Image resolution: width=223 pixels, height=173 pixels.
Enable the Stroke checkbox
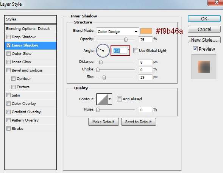[8, 128]
